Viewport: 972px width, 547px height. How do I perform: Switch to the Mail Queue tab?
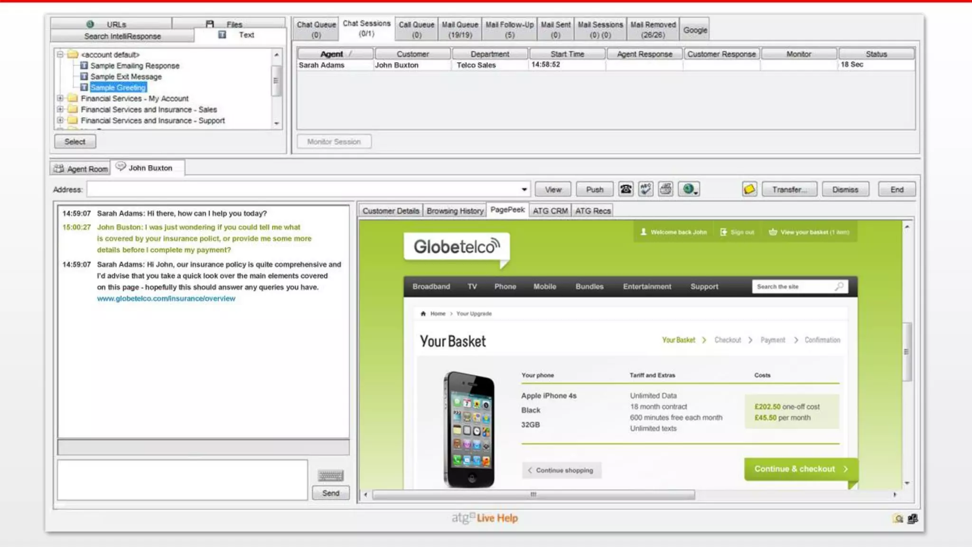click(x=459, y=29)
